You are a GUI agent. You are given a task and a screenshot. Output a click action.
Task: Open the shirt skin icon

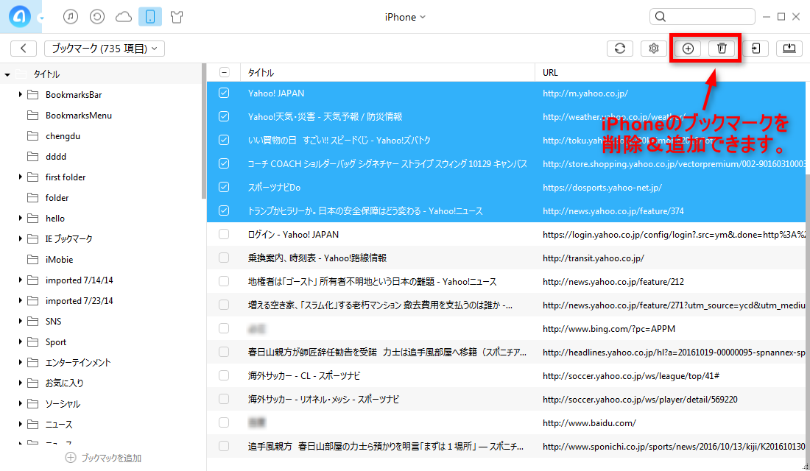177,17
